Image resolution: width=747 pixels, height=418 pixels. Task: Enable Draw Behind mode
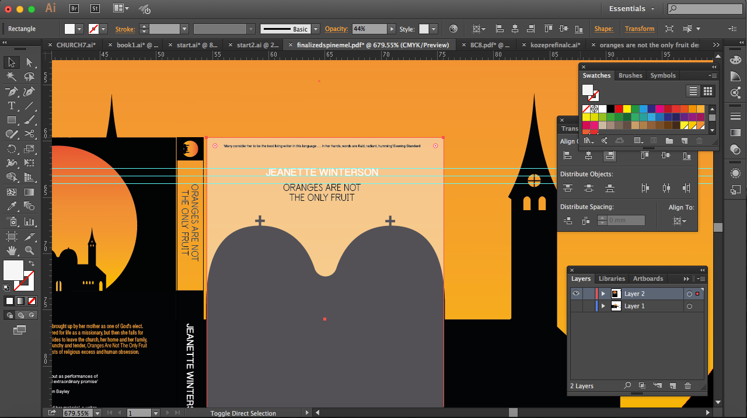tap(21, 315)
